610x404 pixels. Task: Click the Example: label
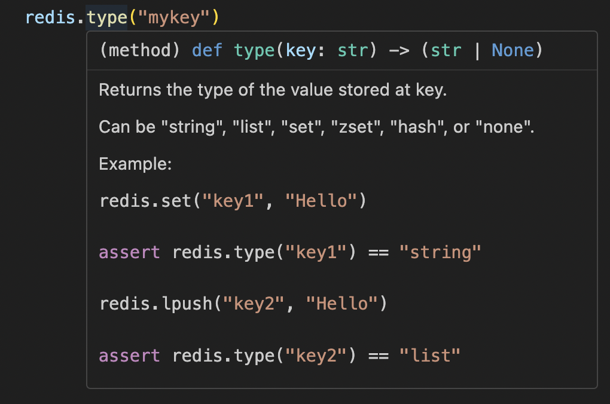coord(135,164)
